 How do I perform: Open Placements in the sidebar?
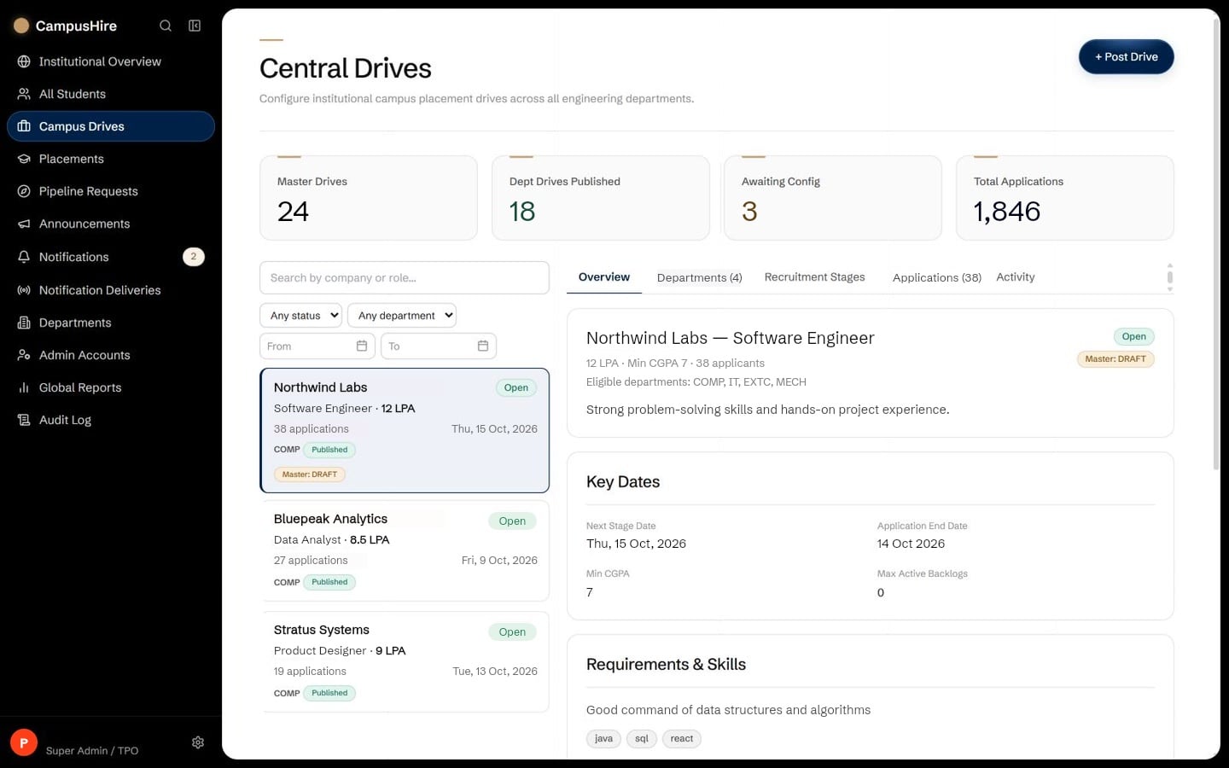point(111,159)
